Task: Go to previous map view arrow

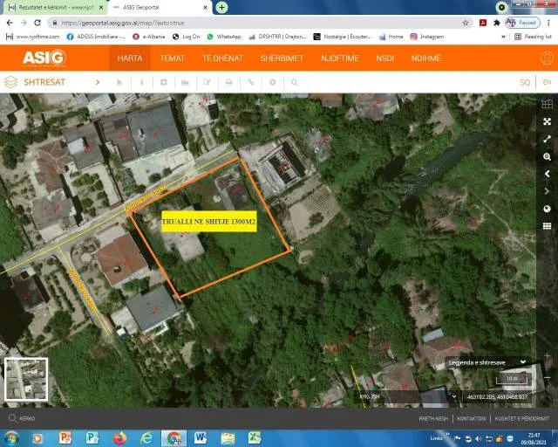Action: point(547,174)
